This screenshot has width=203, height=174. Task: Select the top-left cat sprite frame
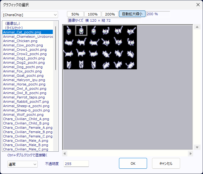[69, 31]
